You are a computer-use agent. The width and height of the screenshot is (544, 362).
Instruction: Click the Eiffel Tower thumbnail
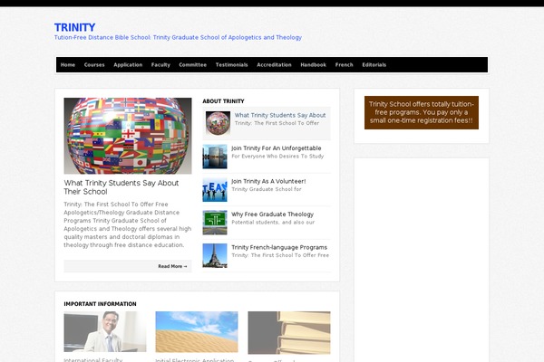tap(215, 255)
